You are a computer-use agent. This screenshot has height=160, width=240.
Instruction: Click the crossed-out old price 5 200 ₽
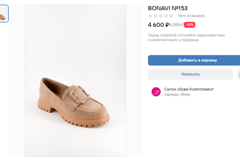pyautogui.click(x=176, y=25)
